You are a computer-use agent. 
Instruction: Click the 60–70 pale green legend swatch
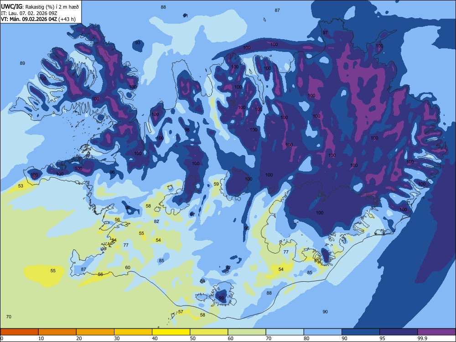pyautogui.click(x=247, y=332)
